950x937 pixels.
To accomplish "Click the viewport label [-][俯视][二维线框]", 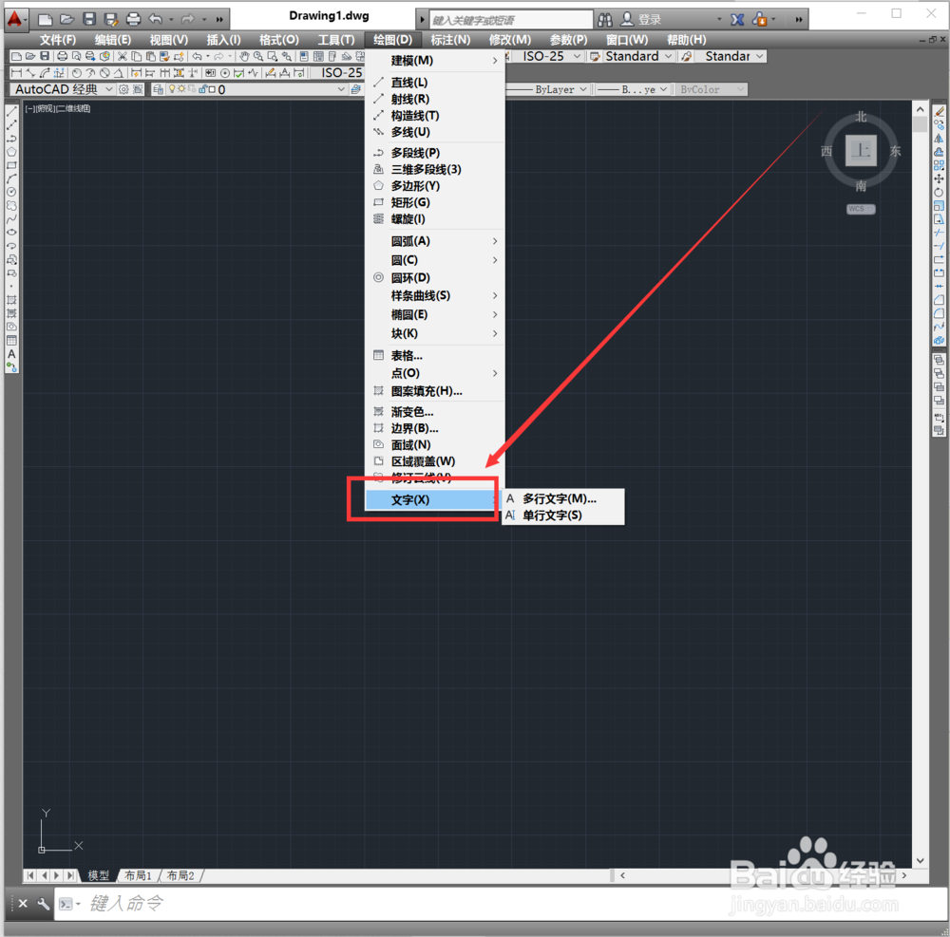I will [58, 108].
